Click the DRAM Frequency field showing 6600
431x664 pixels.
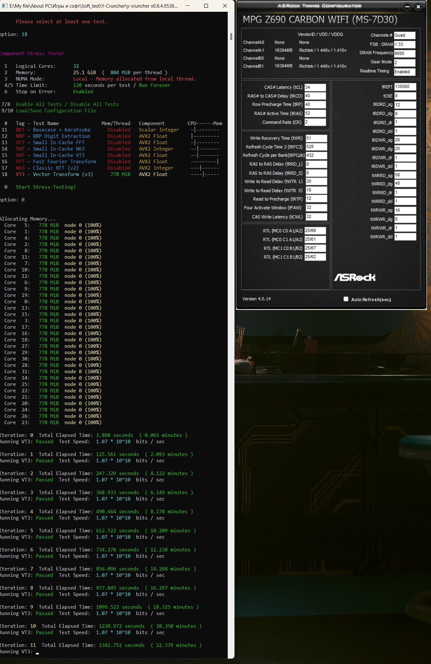405,53
